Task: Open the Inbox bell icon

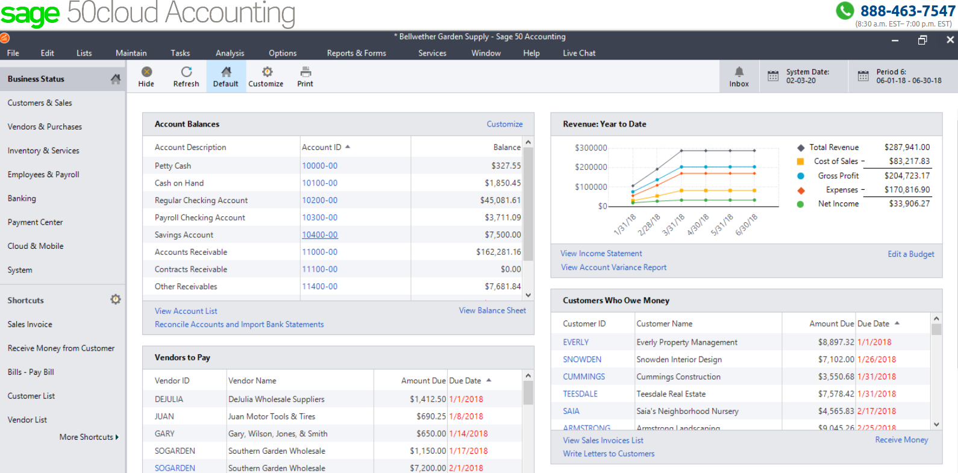Action: point(739,72)
